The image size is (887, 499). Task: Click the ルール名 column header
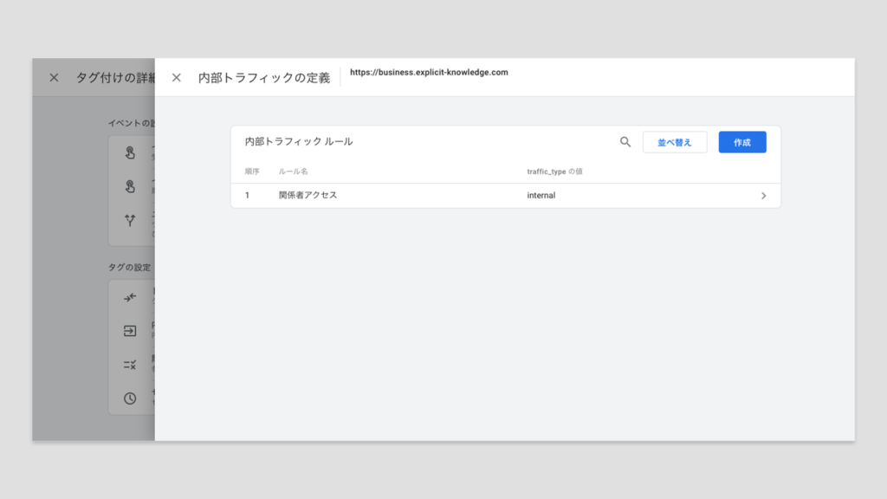(293, 172)
